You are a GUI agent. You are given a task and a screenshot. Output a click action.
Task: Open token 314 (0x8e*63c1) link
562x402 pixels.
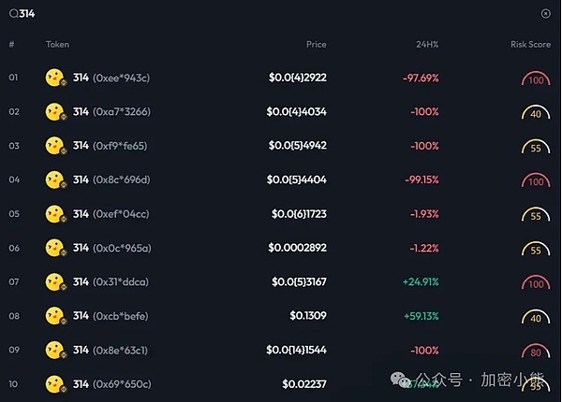(111, 350)
